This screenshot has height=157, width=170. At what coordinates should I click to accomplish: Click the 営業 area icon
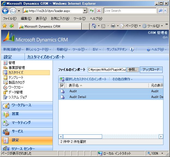coord(6,114)
